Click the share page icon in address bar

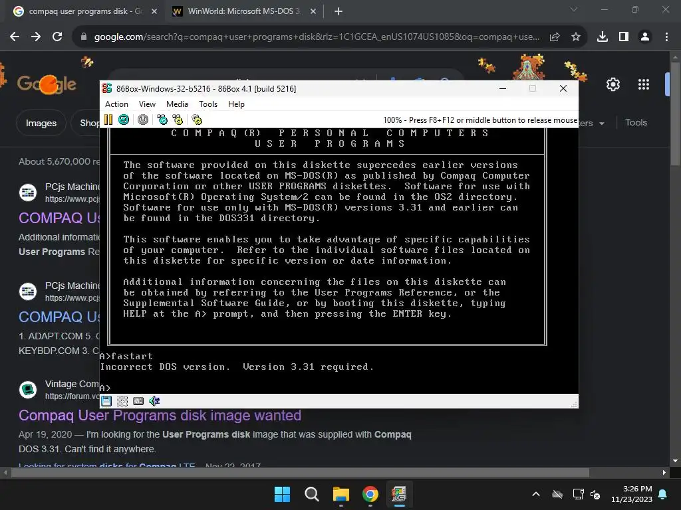(x=555, y=37)
